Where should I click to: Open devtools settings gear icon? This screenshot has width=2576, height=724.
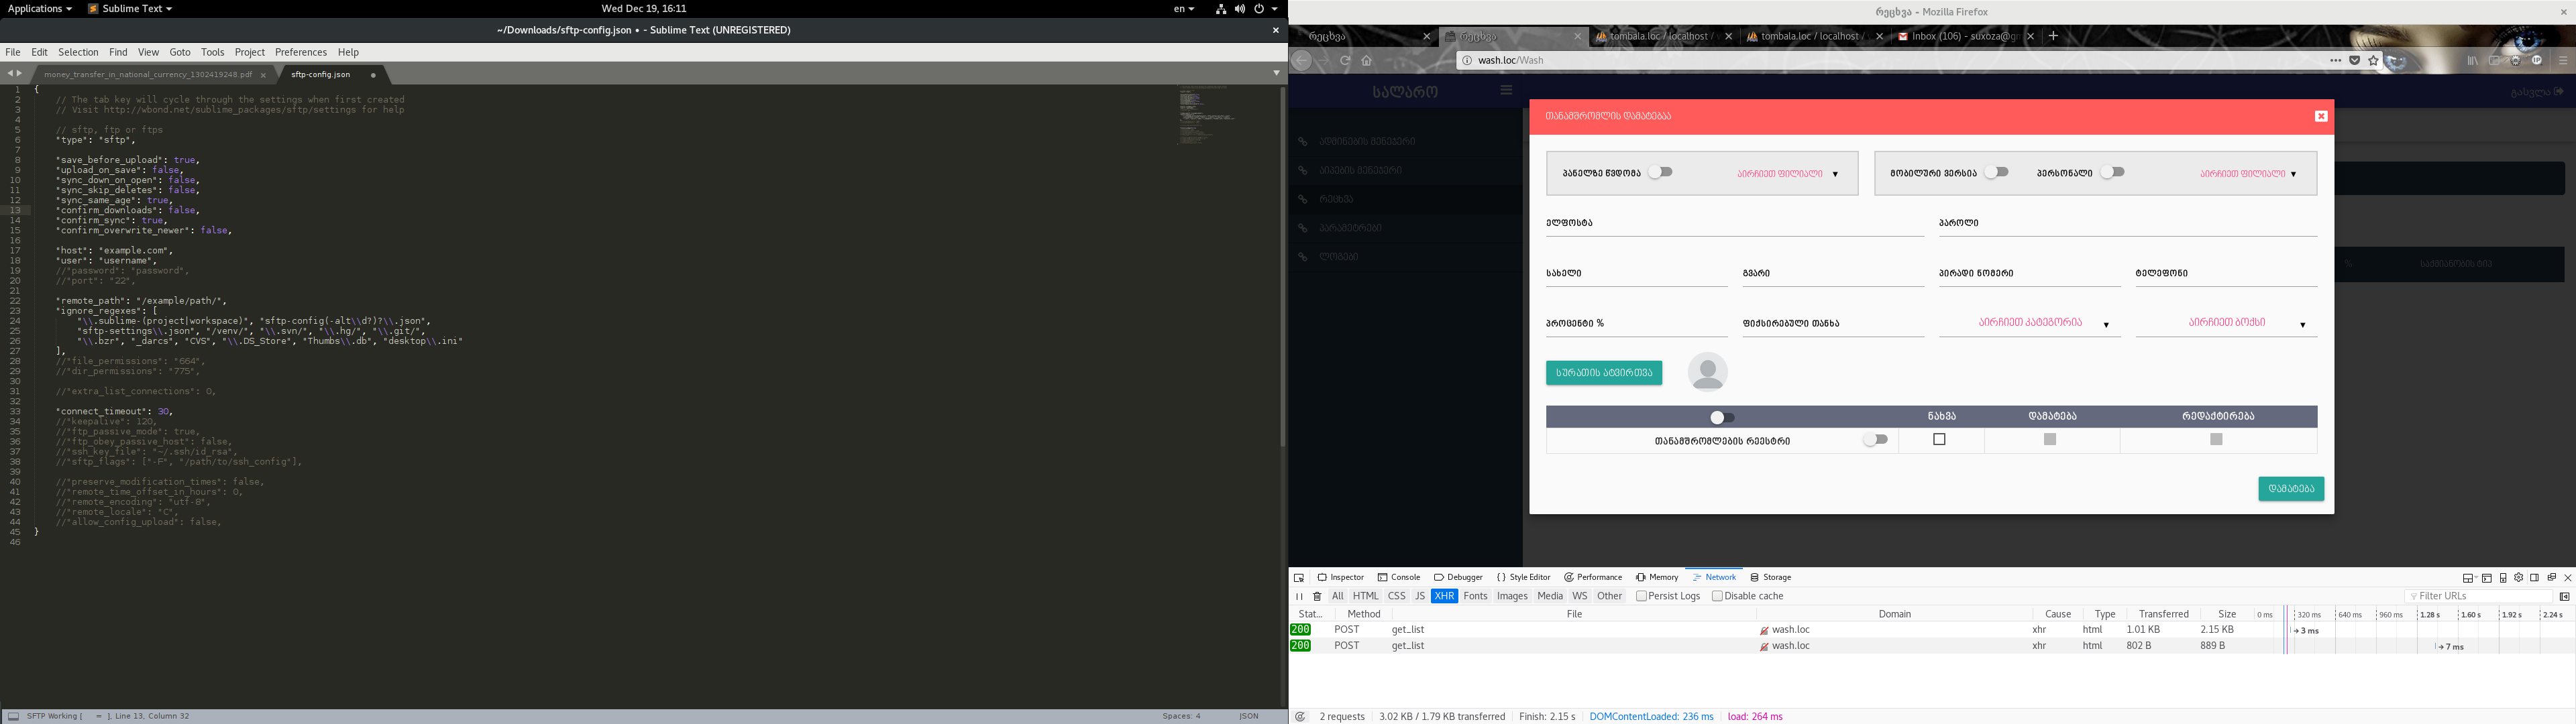(x=2519, y=578)
